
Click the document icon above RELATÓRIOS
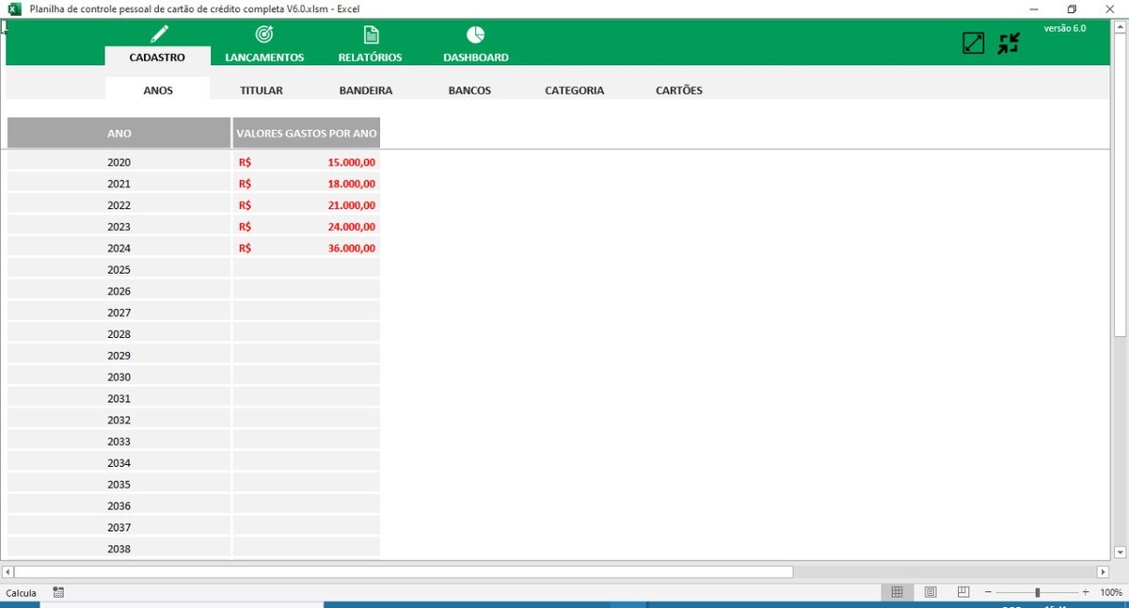[371, 35]
